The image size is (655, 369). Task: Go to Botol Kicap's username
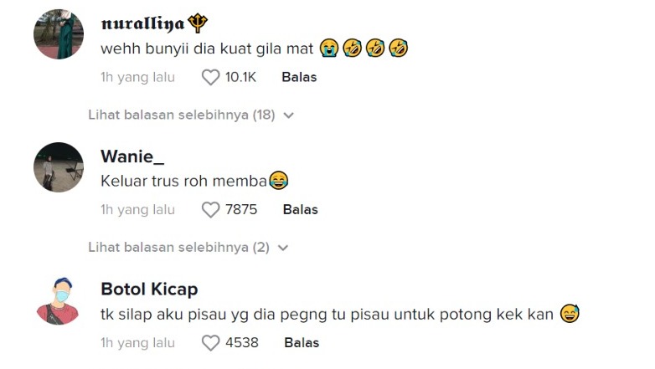[x=149, y=289]
